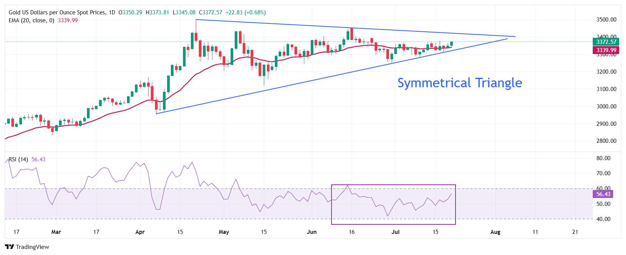Click the +22.83 (+0.68%) change value

pos(245,12)
